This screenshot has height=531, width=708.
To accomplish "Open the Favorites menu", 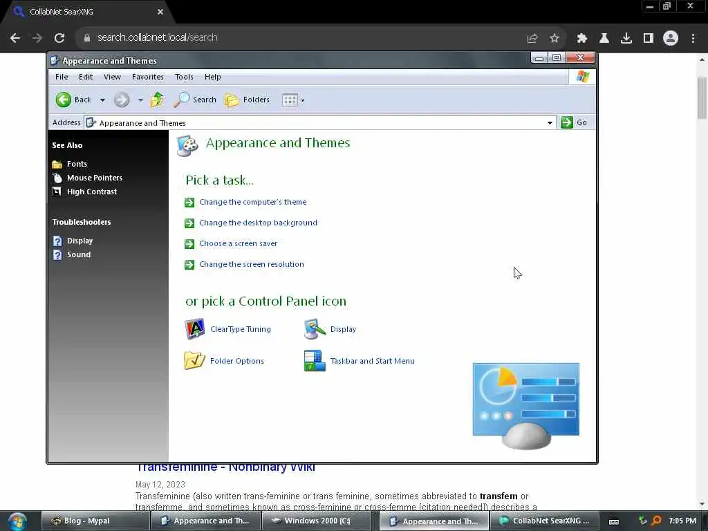I will coord(148,77).
